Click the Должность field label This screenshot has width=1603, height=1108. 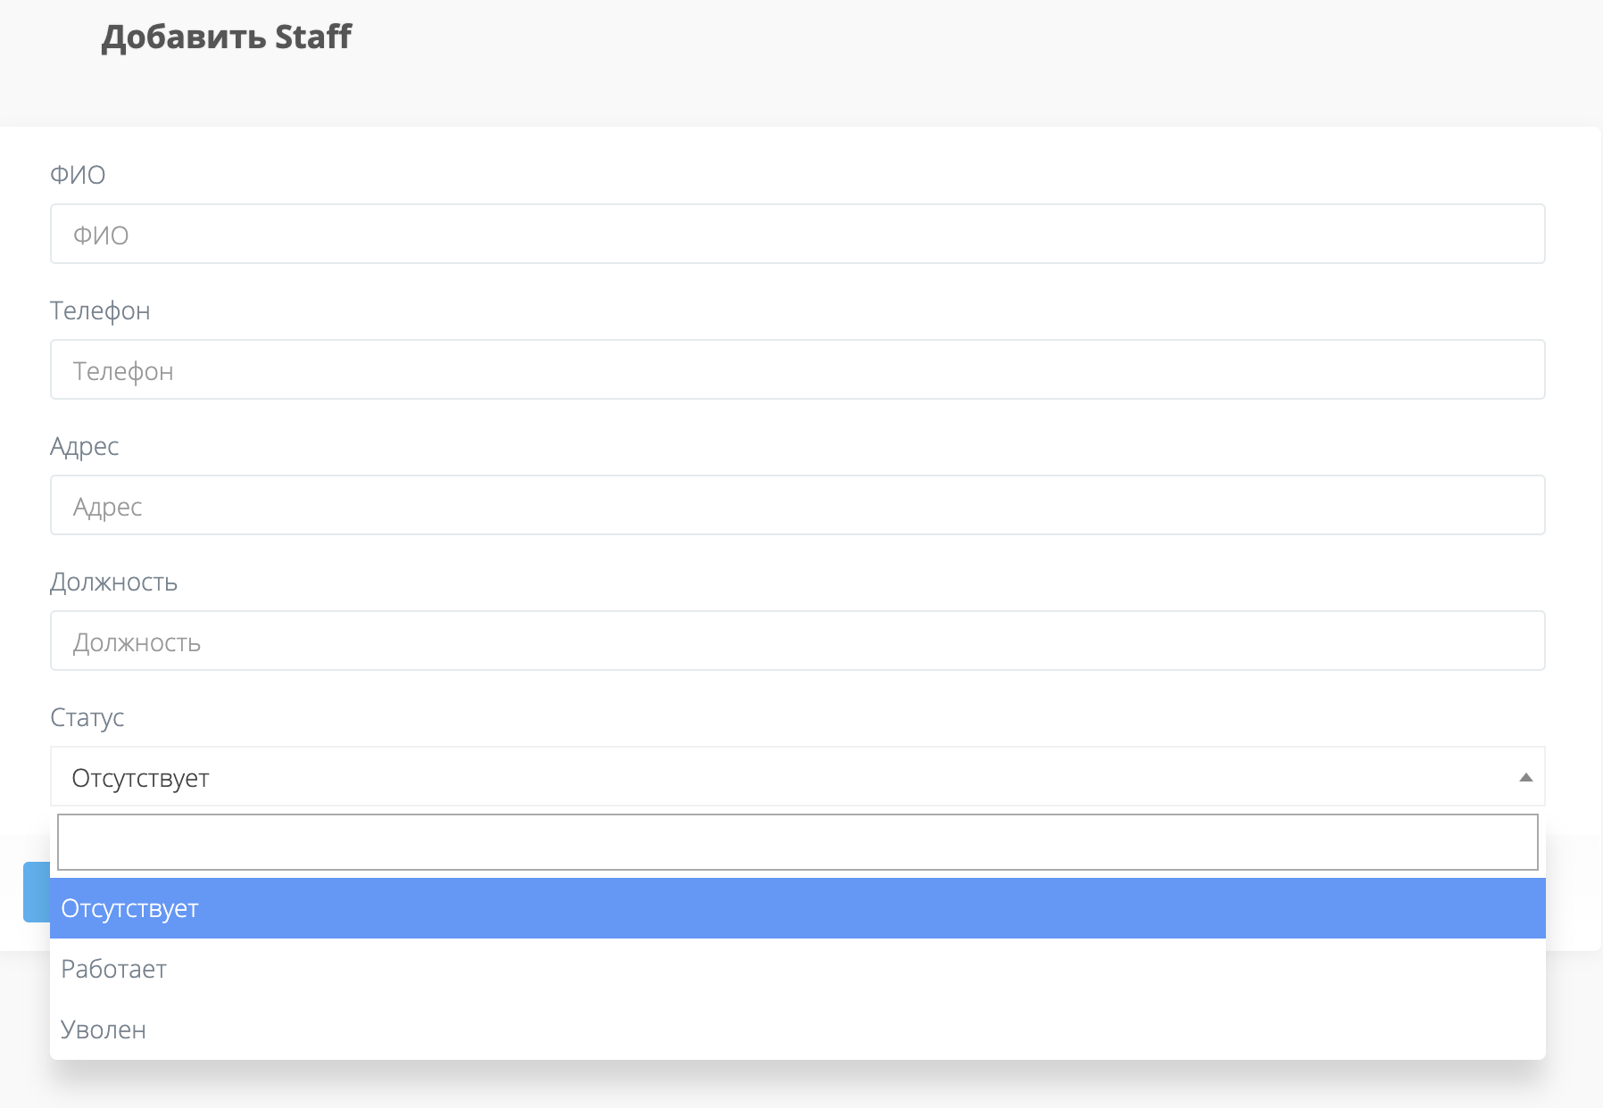pos(113,582)
